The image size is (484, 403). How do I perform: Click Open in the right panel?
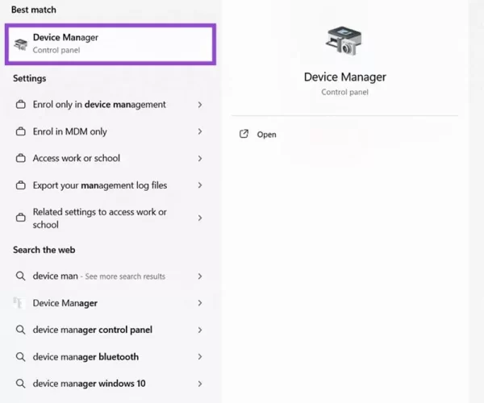point(266,135)
